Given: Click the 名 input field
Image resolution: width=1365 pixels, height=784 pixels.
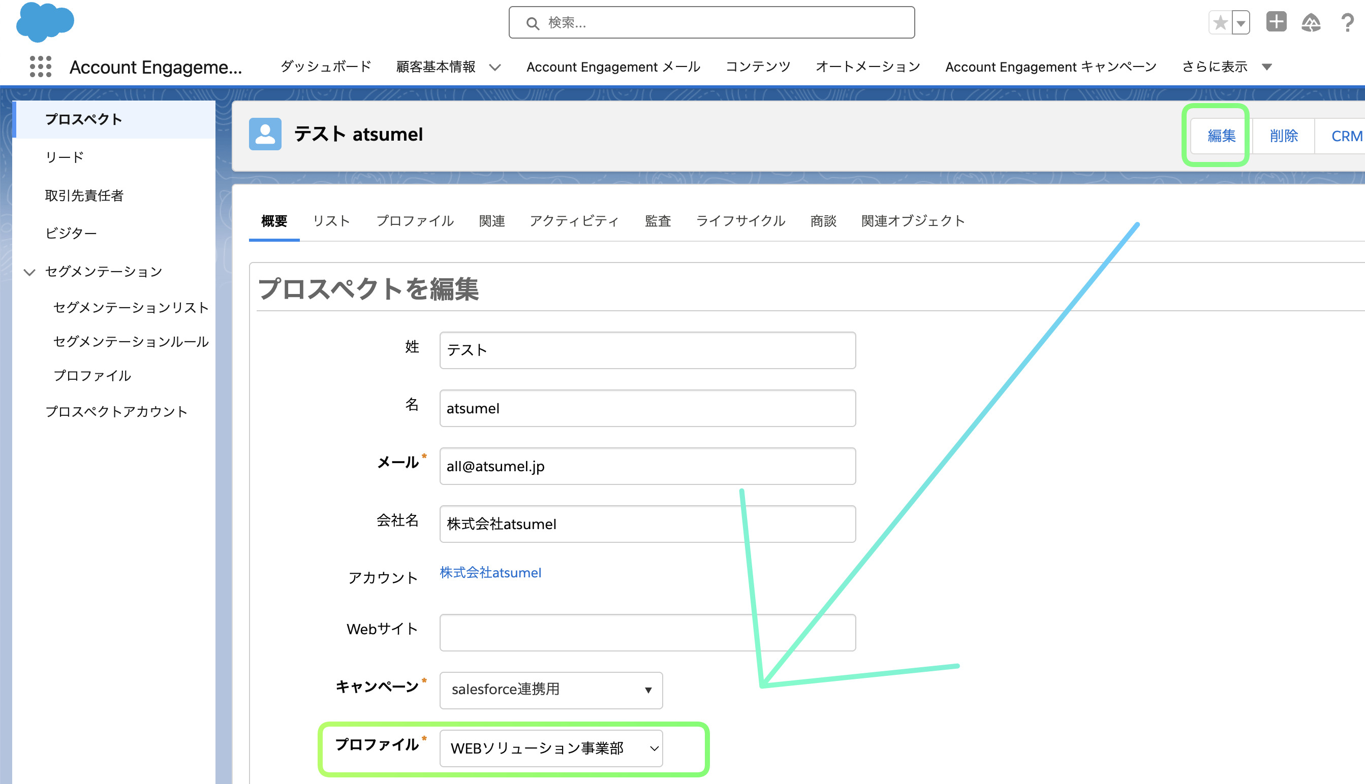Looking at the screenshot, I should tap(647, 408).
